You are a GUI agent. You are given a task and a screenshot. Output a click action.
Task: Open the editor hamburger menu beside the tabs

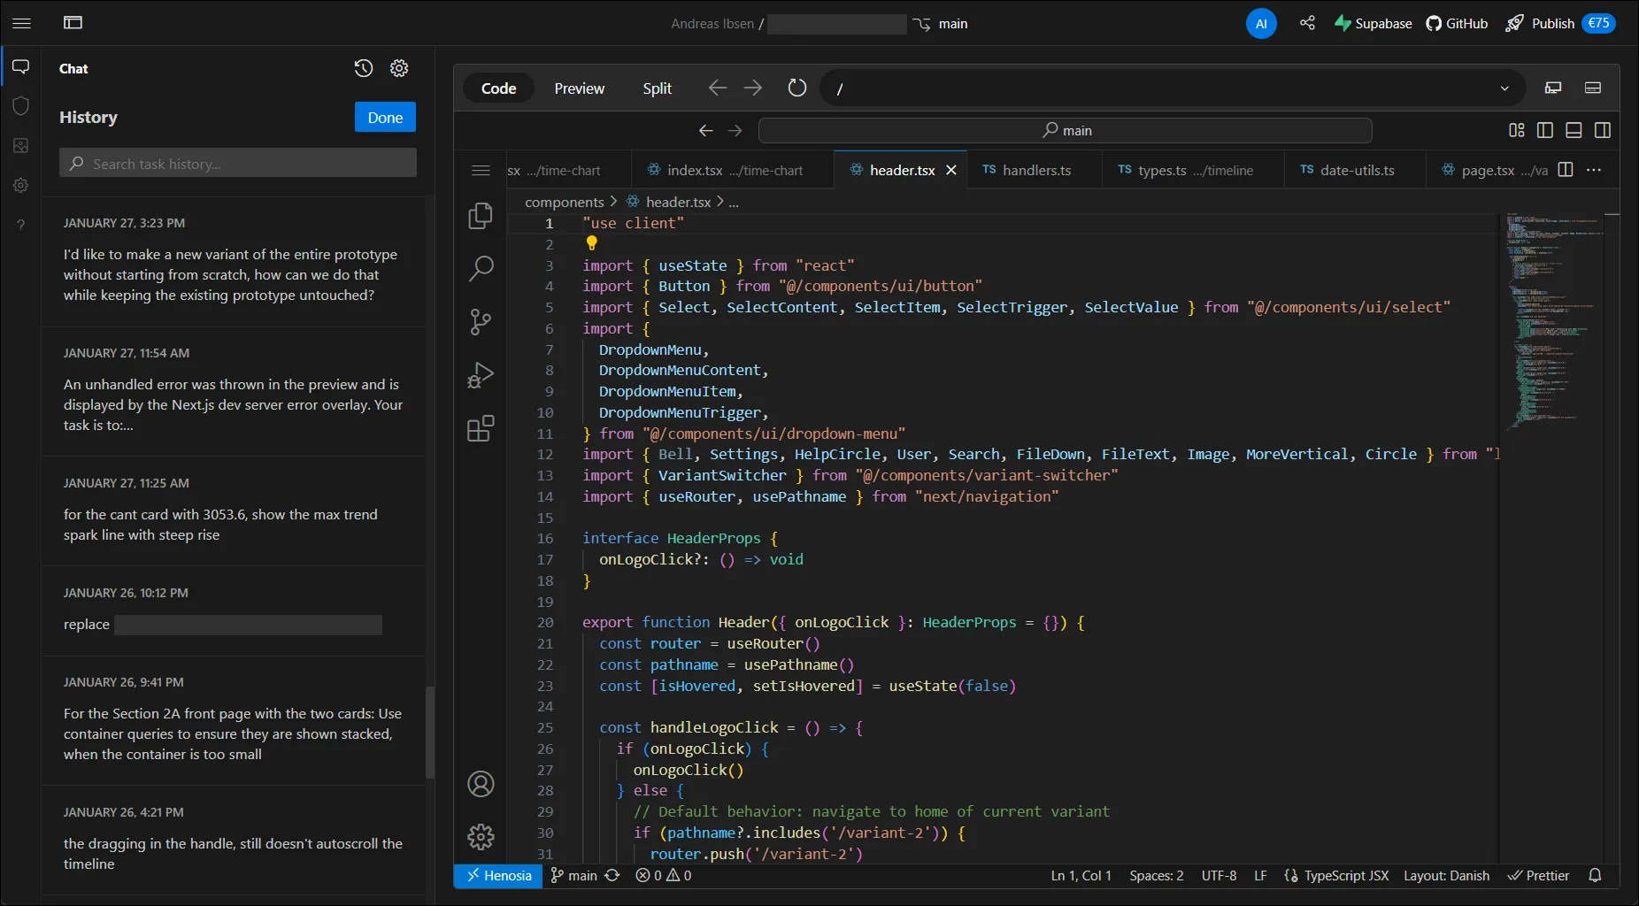pyautogui.click(x=481, y=170)
